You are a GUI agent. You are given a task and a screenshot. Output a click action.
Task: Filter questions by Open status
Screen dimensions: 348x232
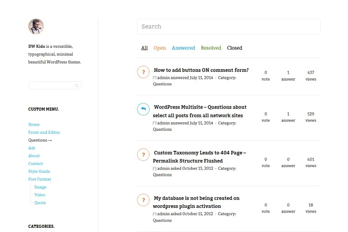coord(159,48)
